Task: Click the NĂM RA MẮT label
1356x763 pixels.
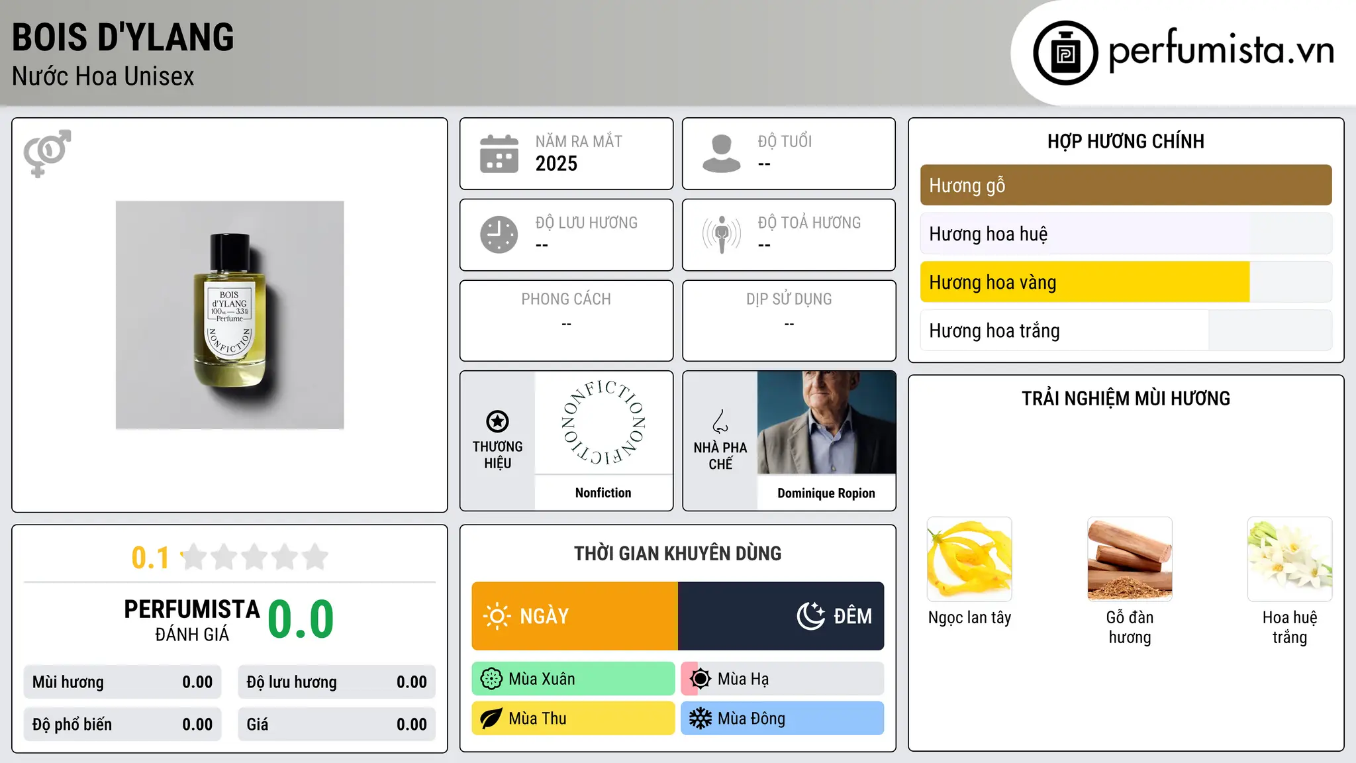Action: point(579,142)
